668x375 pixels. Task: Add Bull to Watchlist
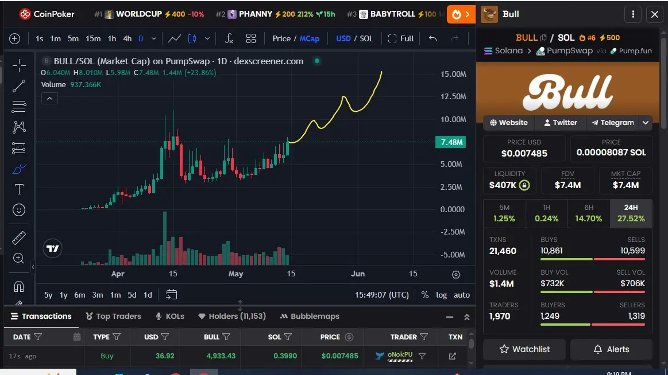tap(524, 349)
